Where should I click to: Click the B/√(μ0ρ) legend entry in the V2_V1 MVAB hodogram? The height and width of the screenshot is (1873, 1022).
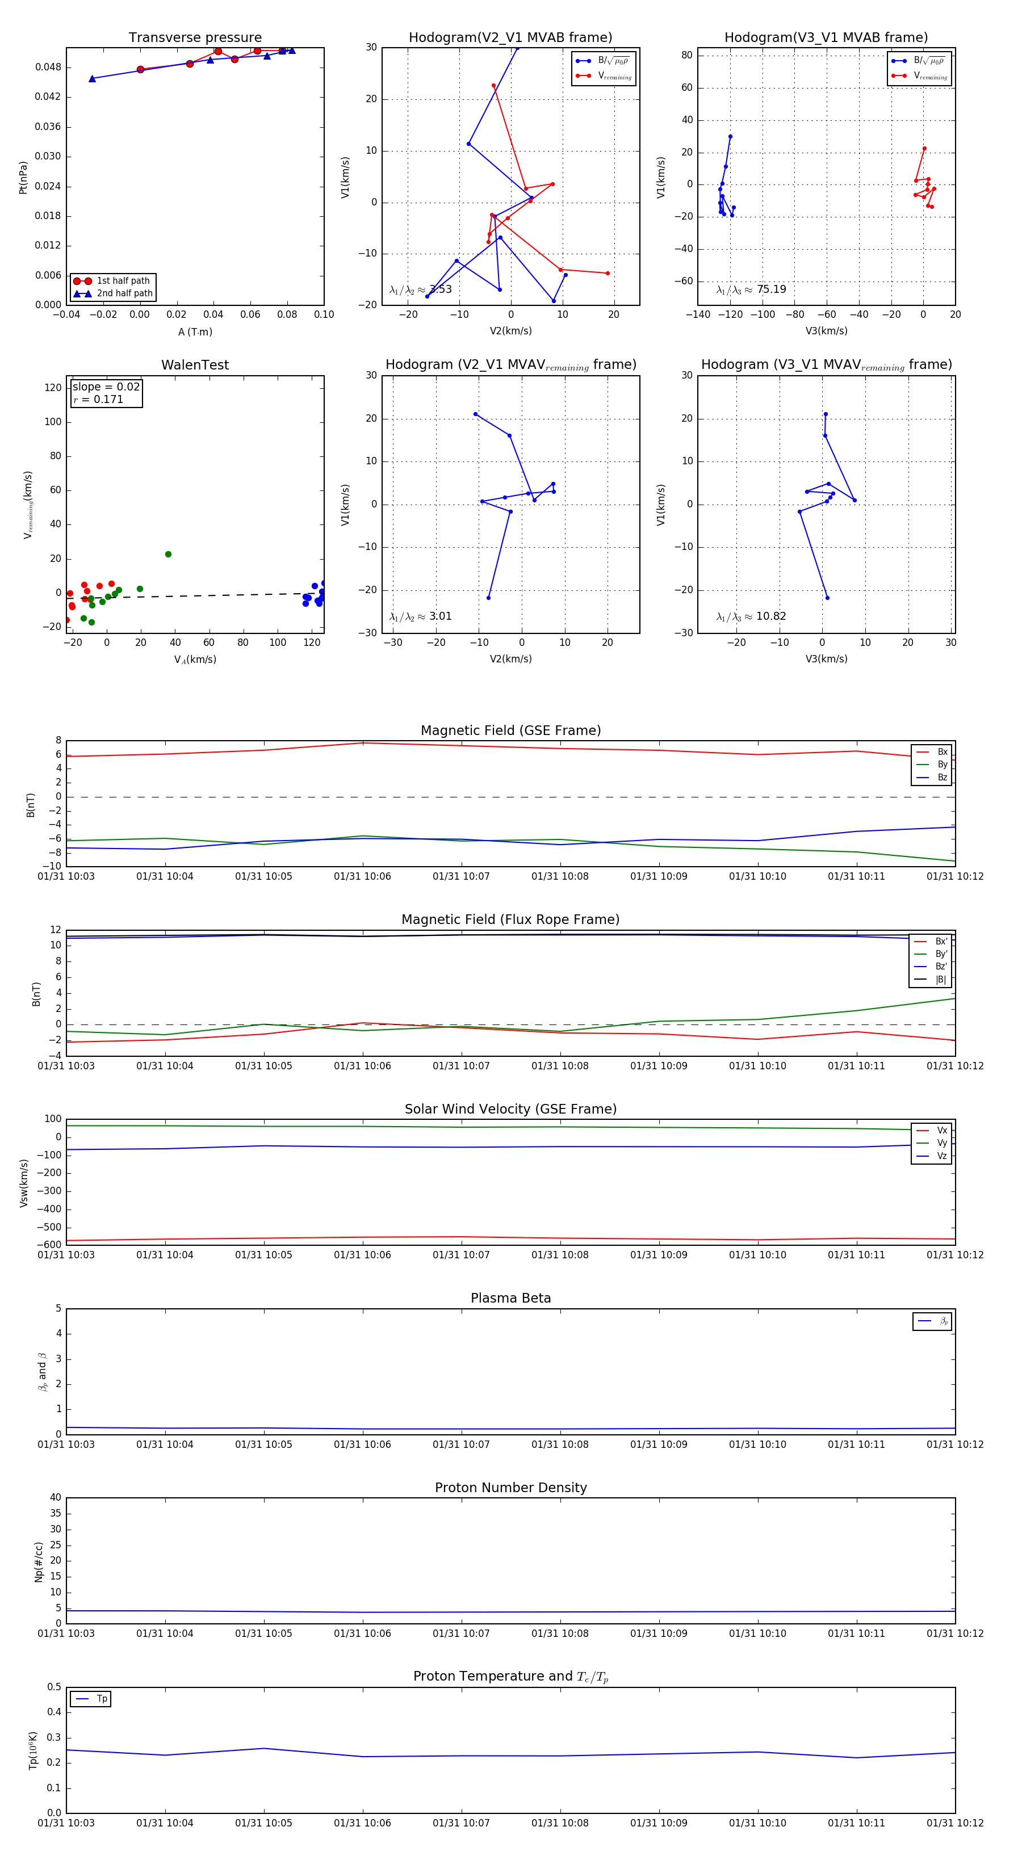coord(603,61)
